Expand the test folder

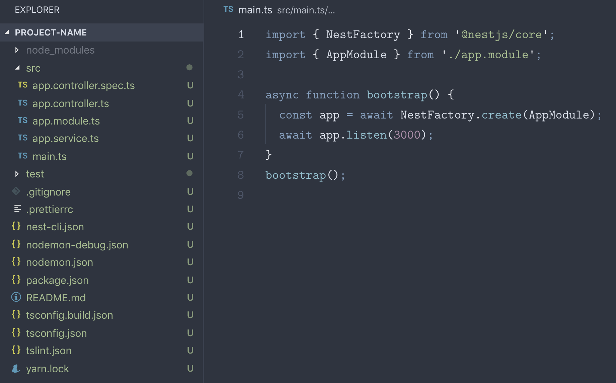(17, 174)
